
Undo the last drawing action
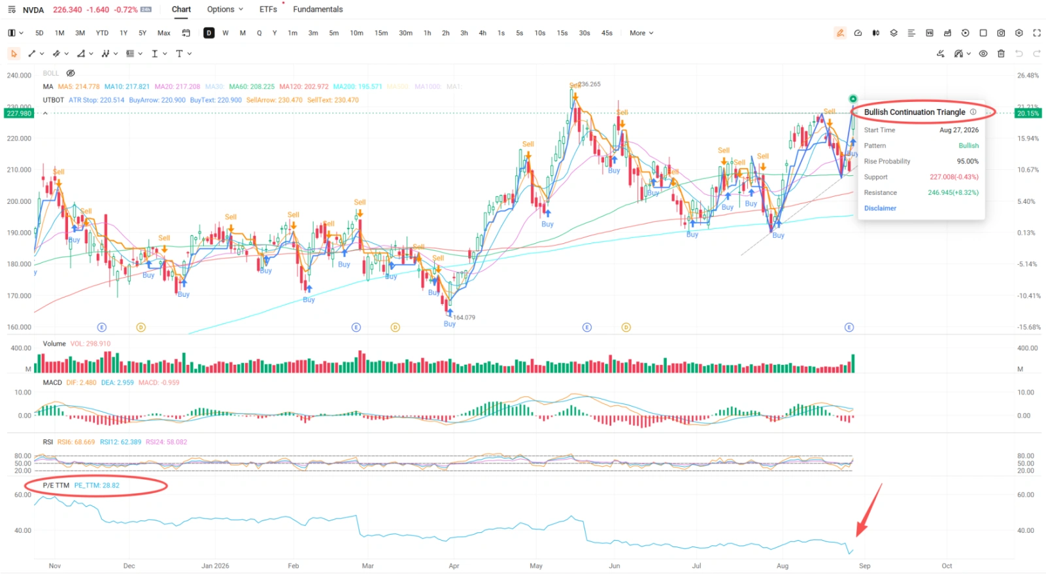click(x=1019, y=54)
